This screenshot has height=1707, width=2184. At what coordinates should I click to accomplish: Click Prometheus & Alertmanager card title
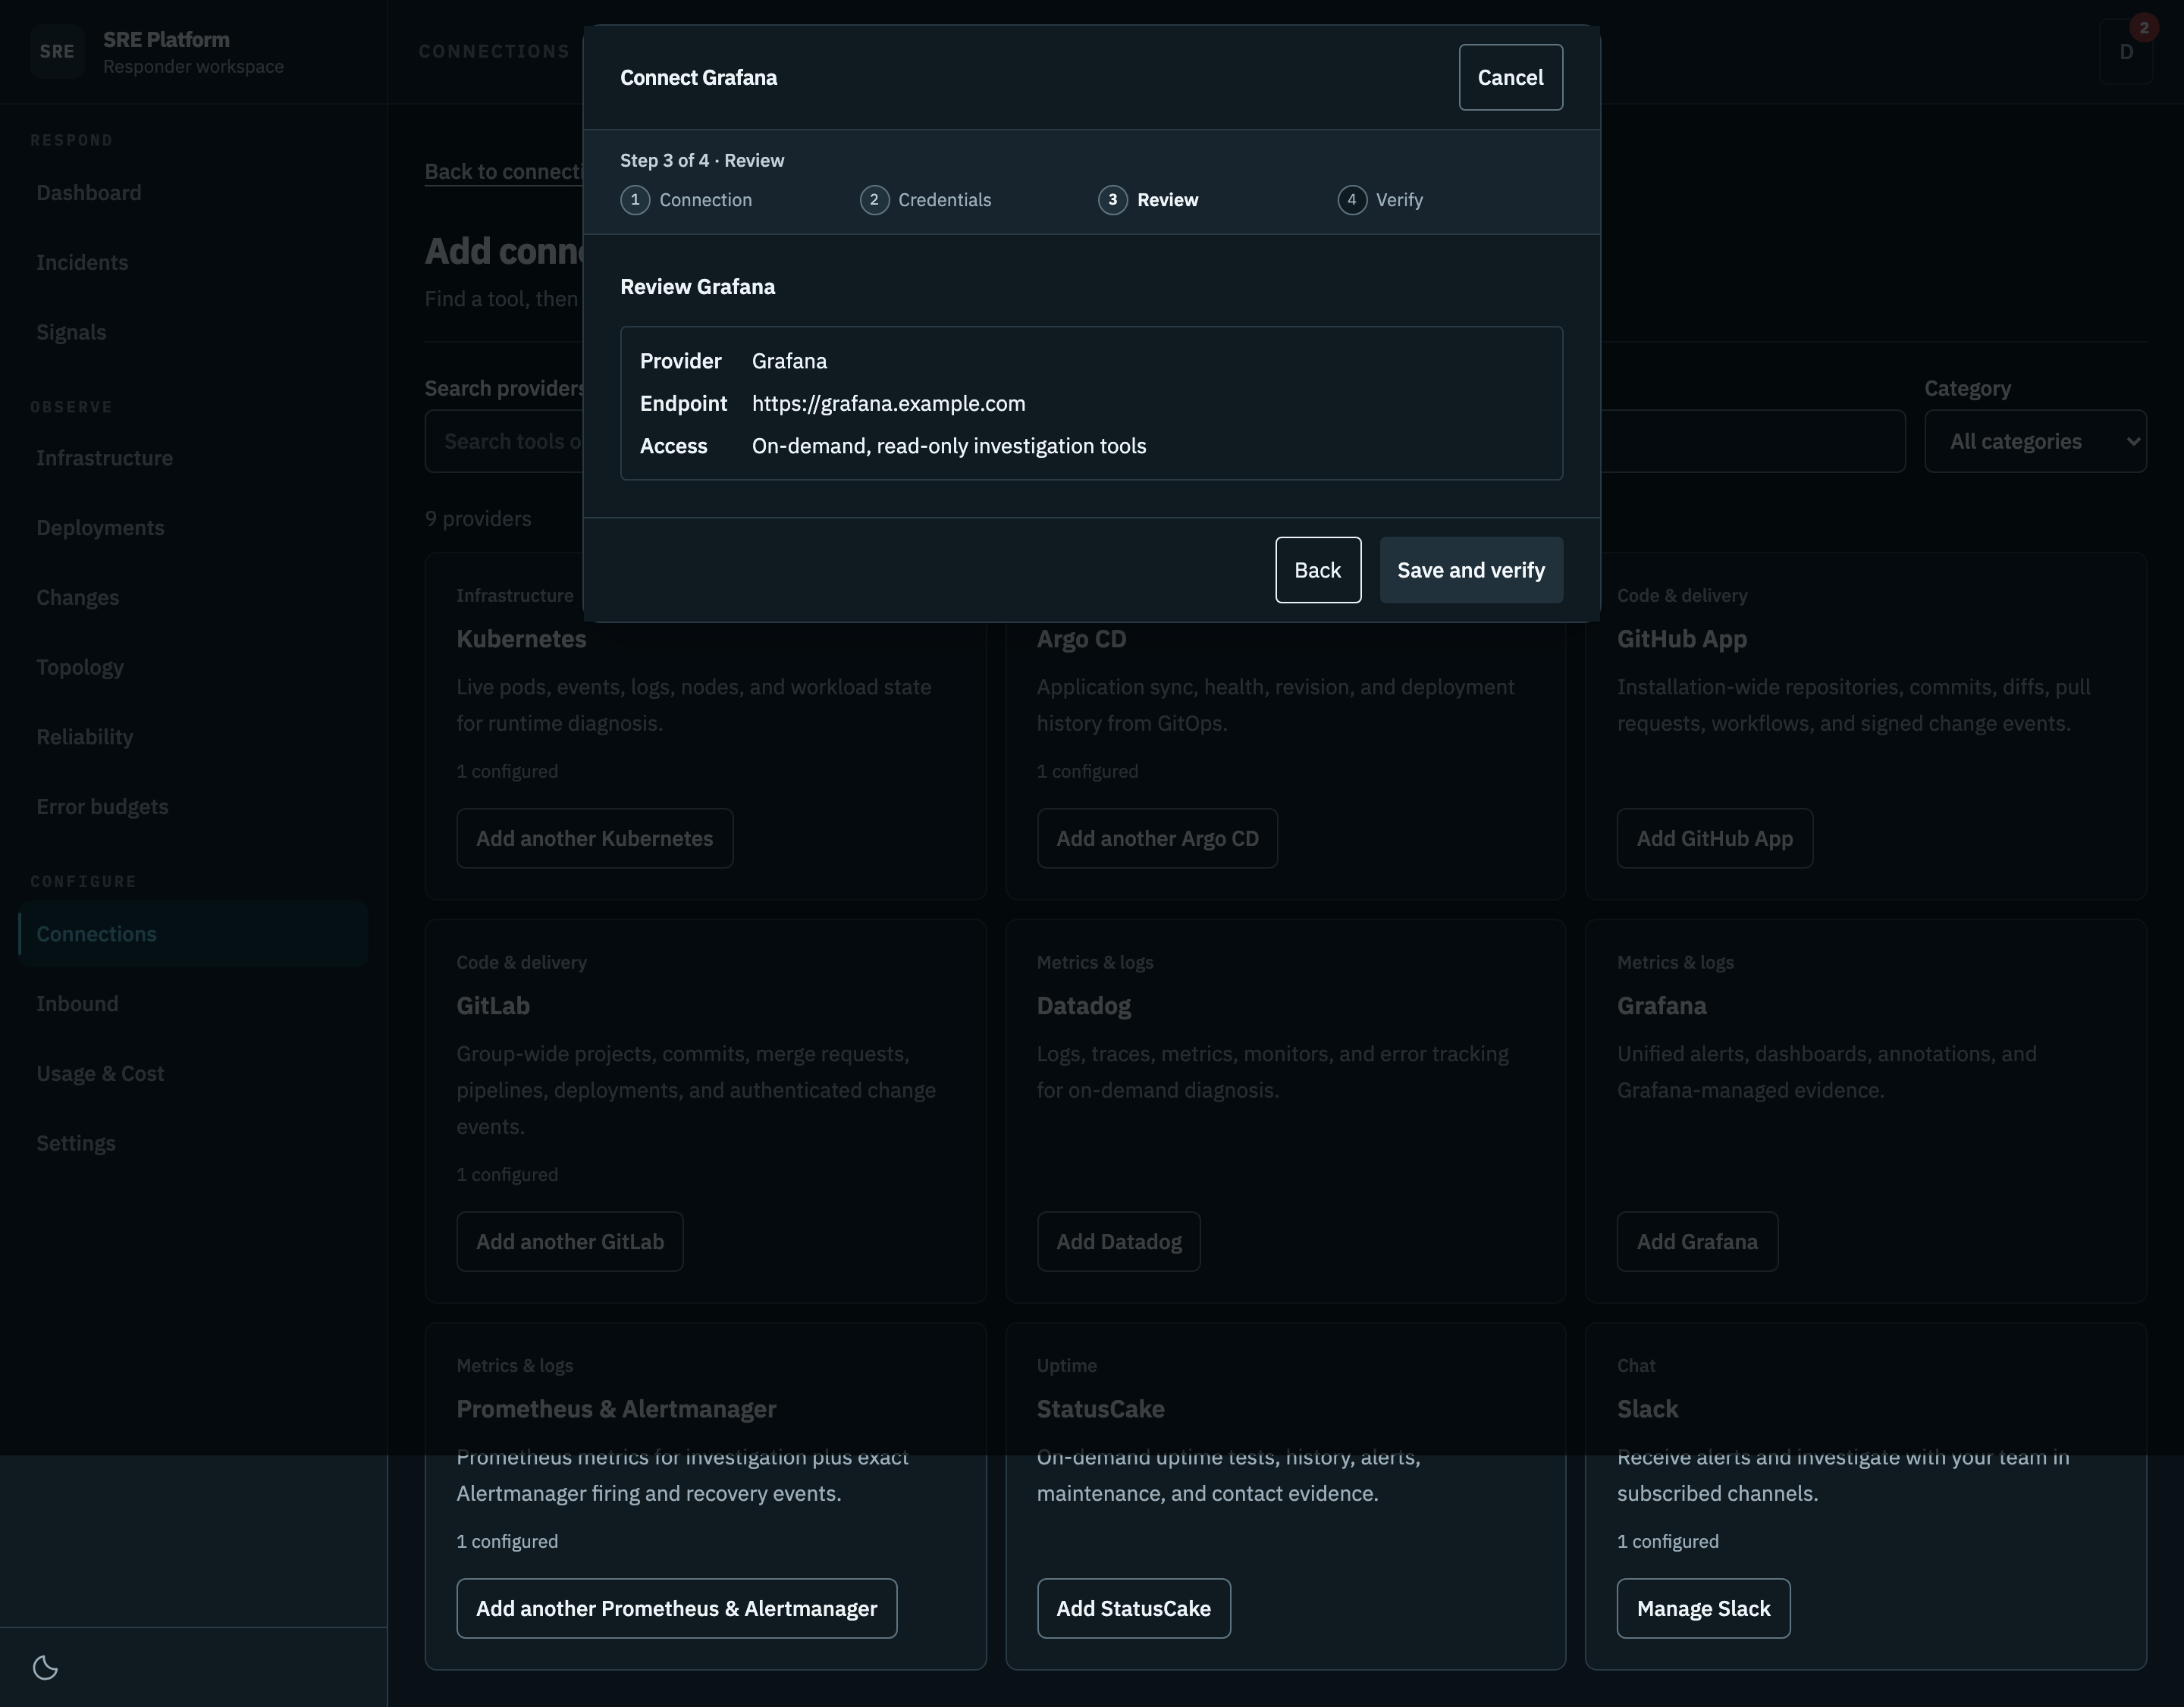(616, 1409)
